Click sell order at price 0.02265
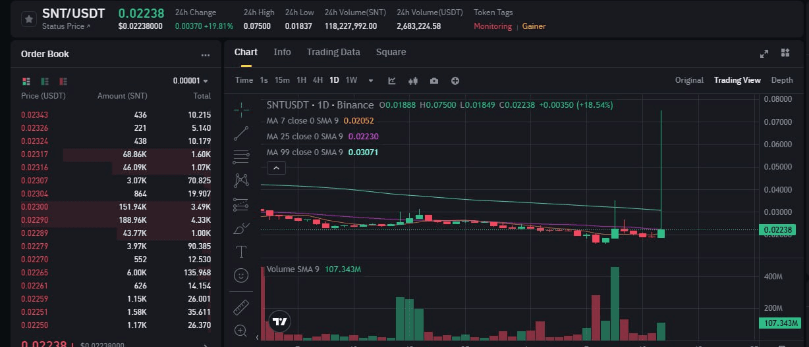The image size is (809, 347). point(116,272)
